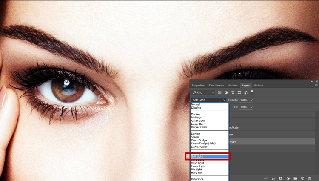319x181 pixels.
Task: Filter layers by type layers icon
Action: 233,92
